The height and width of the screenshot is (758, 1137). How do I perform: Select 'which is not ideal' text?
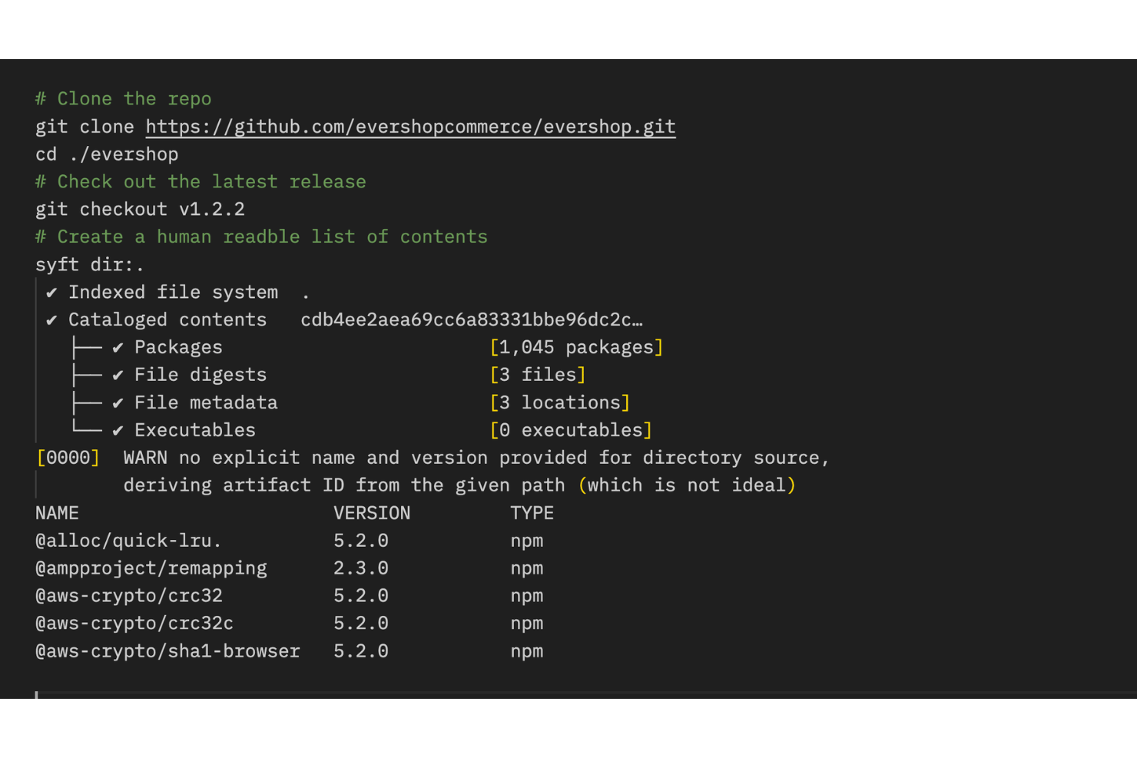point(688,486)
